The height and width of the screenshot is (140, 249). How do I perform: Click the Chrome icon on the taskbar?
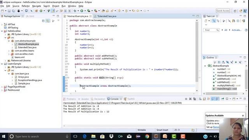coord(147,136)
